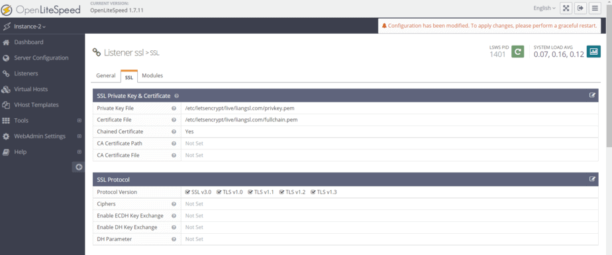Click help icon beside SSL Private Key & Certificate heading

[177, 96]
